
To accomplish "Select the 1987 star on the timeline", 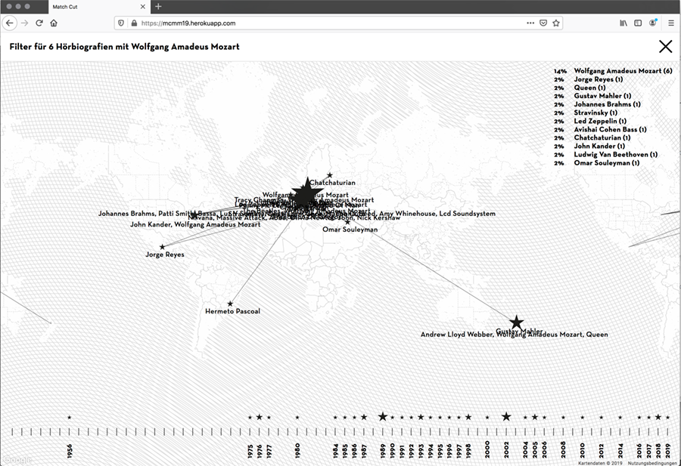I will coord(364,417).
